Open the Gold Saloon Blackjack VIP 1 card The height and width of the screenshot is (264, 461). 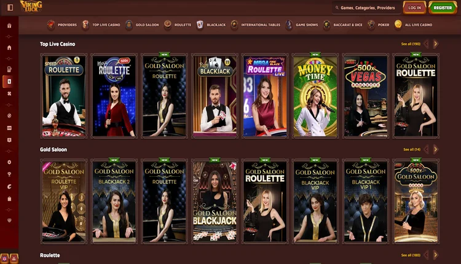point(366,201)
